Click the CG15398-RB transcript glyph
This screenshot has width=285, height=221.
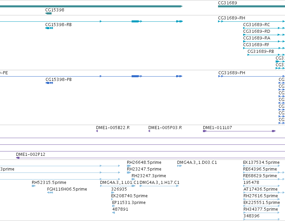click(49, 28)
